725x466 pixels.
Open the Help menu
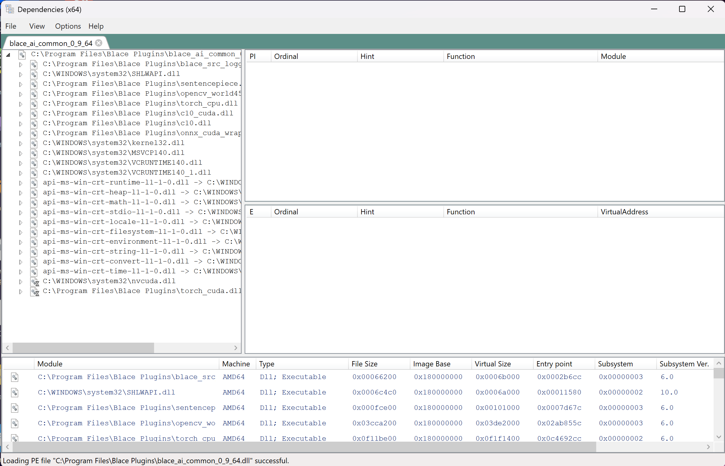pyautogui.click(x=96, y=26)
